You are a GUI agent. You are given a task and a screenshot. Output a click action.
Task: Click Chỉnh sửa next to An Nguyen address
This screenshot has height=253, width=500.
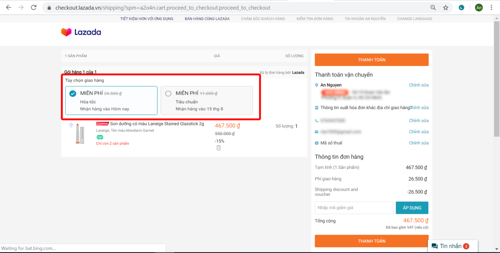419,85
